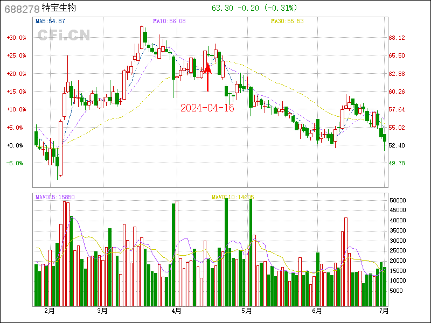Click the +30.0% percentage axis label
The width and height of the screenshot is (431, 323).
(x=16, y=38)
